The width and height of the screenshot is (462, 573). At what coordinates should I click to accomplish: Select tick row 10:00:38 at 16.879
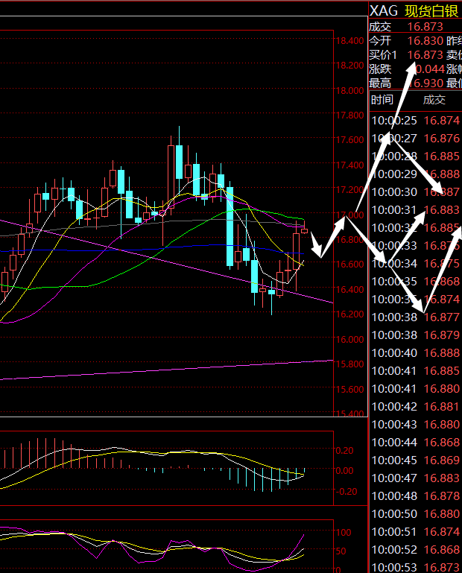(416, 335)
